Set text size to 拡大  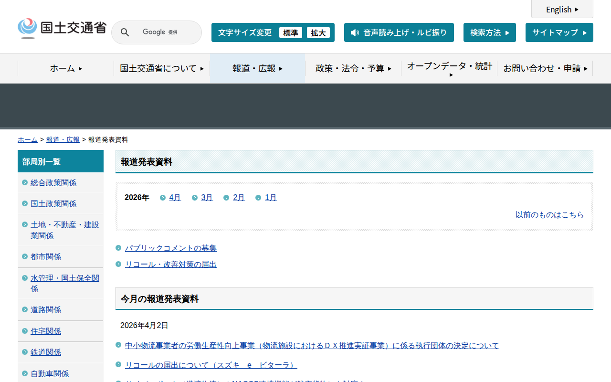point(318,32)
